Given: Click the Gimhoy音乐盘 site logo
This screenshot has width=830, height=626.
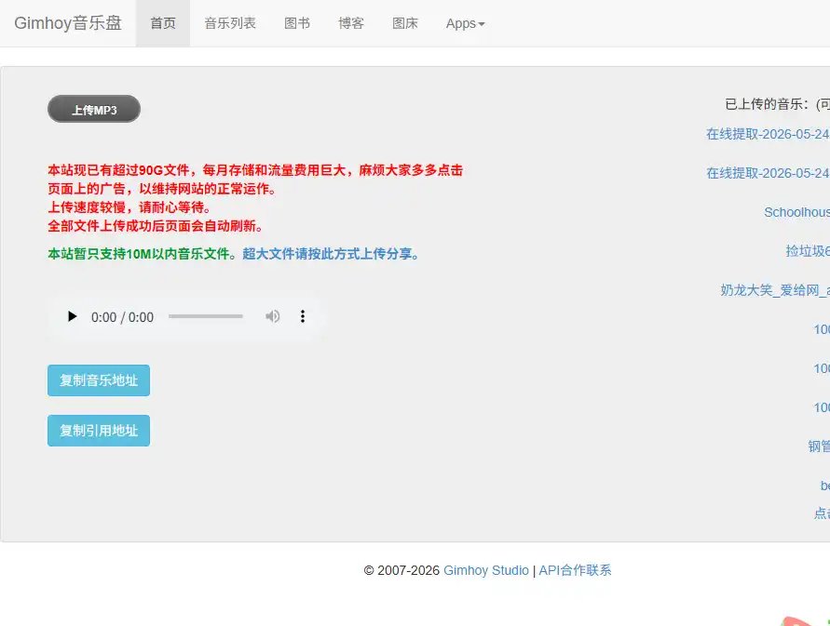Looking at the screenshot, I should [68, 23].
